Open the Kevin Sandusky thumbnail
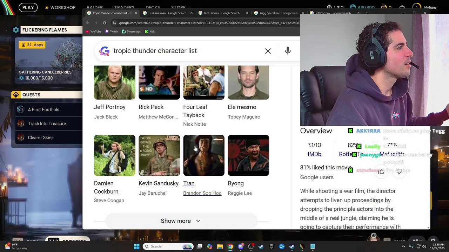Viewport: 449px width, 252px height. [x=159, y=155]
